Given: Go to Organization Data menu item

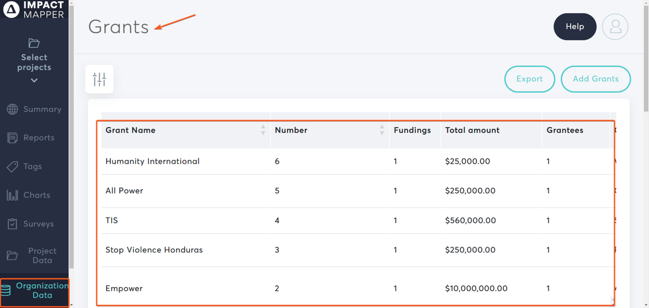Looking at the screenshot, I should (42, 290).
